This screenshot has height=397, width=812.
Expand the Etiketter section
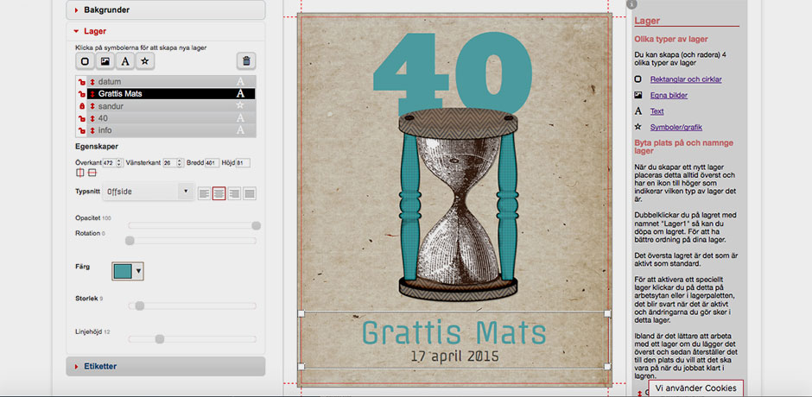coord(166,366)
